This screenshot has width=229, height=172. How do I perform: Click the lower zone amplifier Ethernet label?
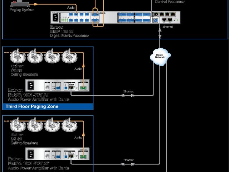coord(128,160)
